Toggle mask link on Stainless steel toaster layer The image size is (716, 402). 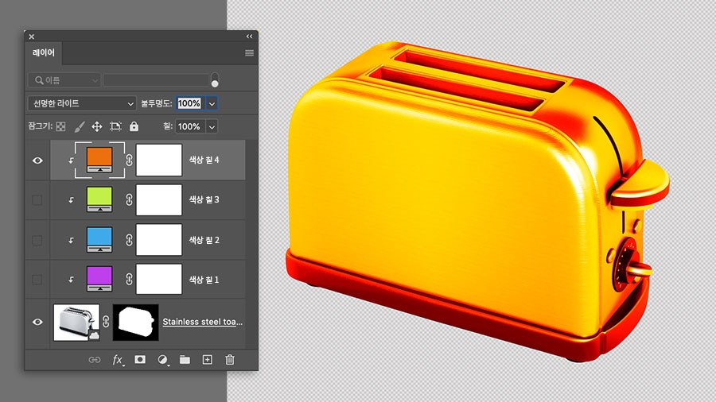(106, 323)
